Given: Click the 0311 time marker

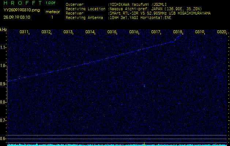Looking at the screenshot, I should coord(24,32).
